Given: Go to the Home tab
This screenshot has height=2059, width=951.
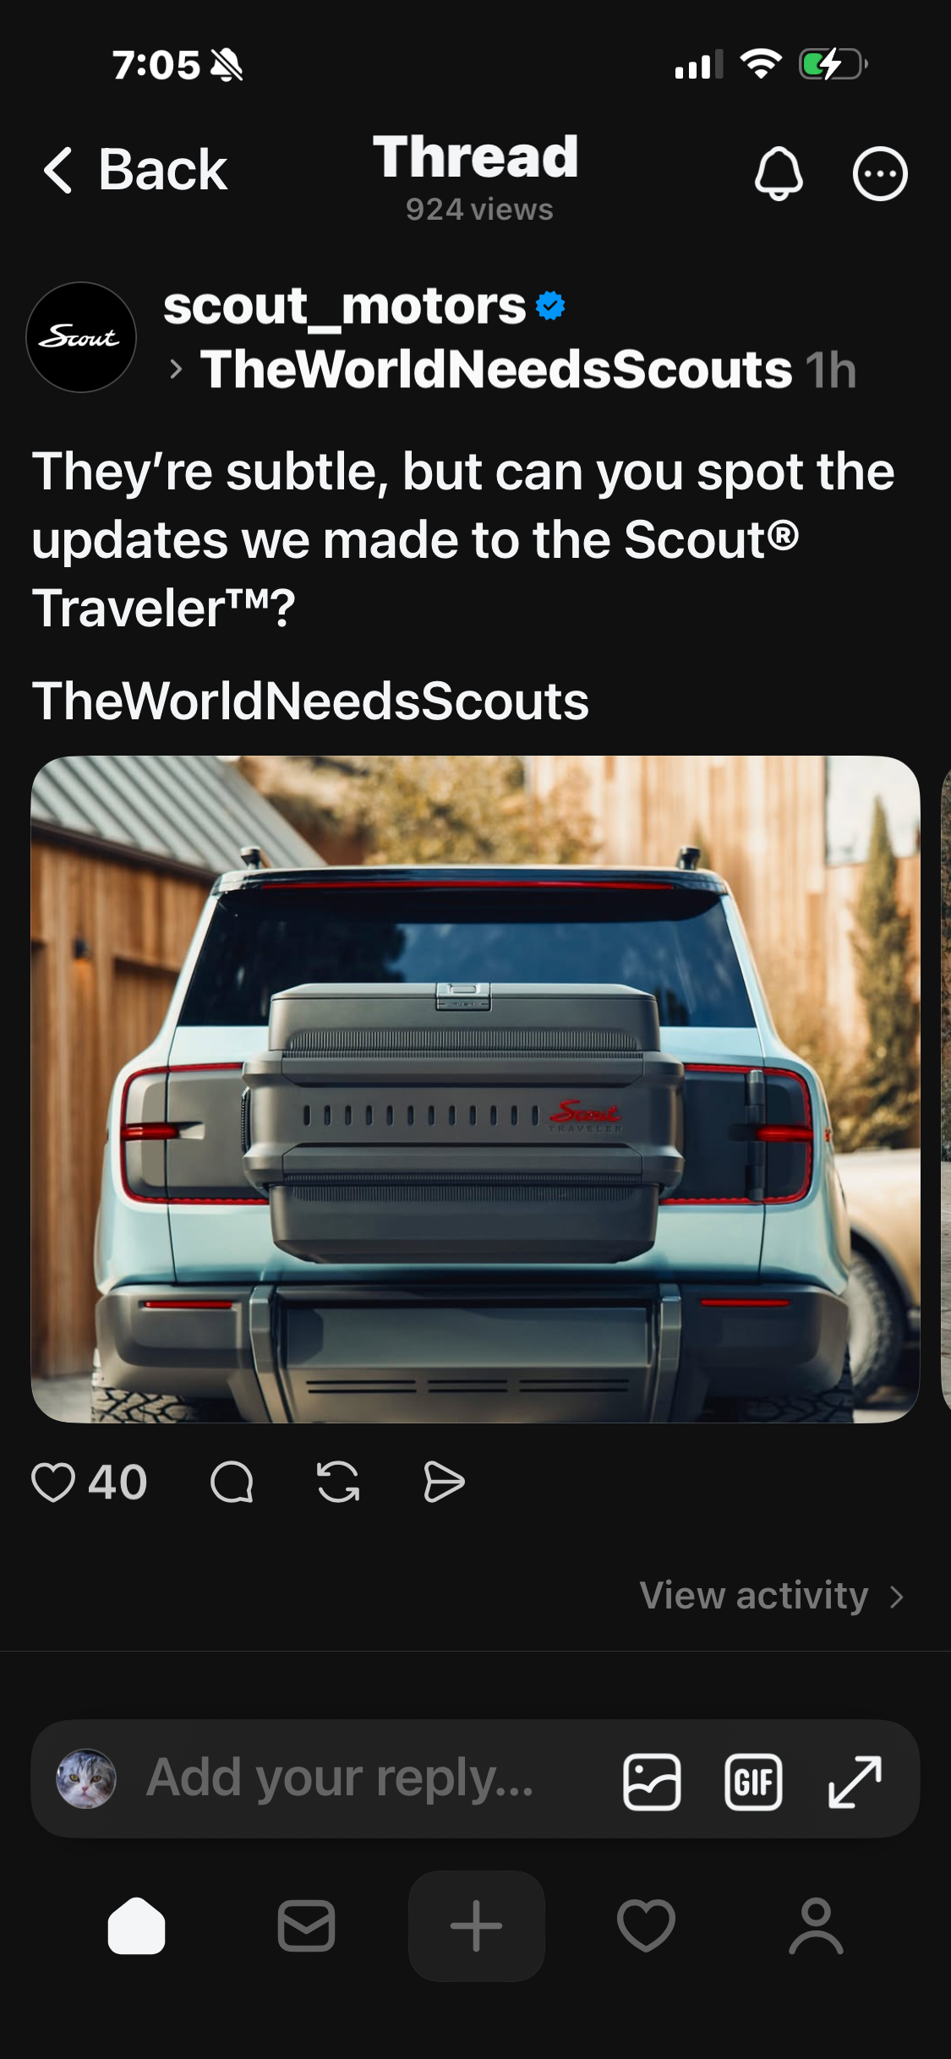Looking at the screenshot, I should click(x=136, y=1926).
